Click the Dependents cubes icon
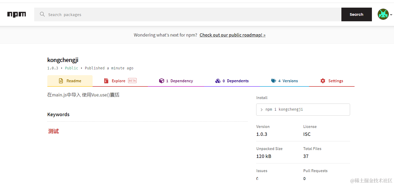Image resolution: width=394 pixels, height=185 pixels. coord(218,81)
